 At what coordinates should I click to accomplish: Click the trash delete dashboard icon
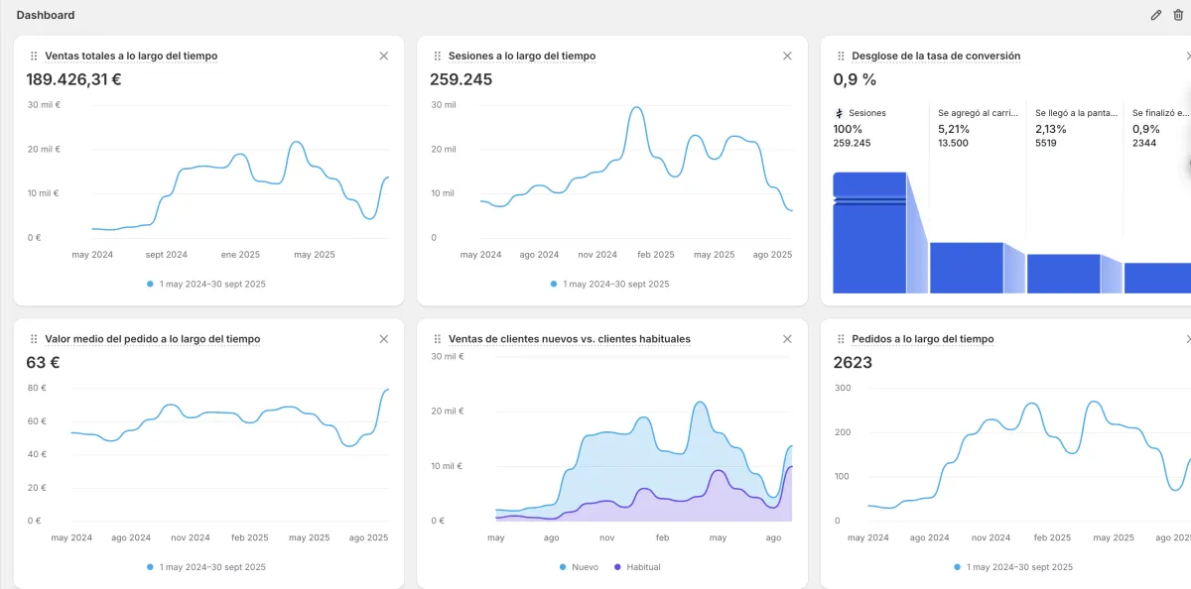(1178, 15)
